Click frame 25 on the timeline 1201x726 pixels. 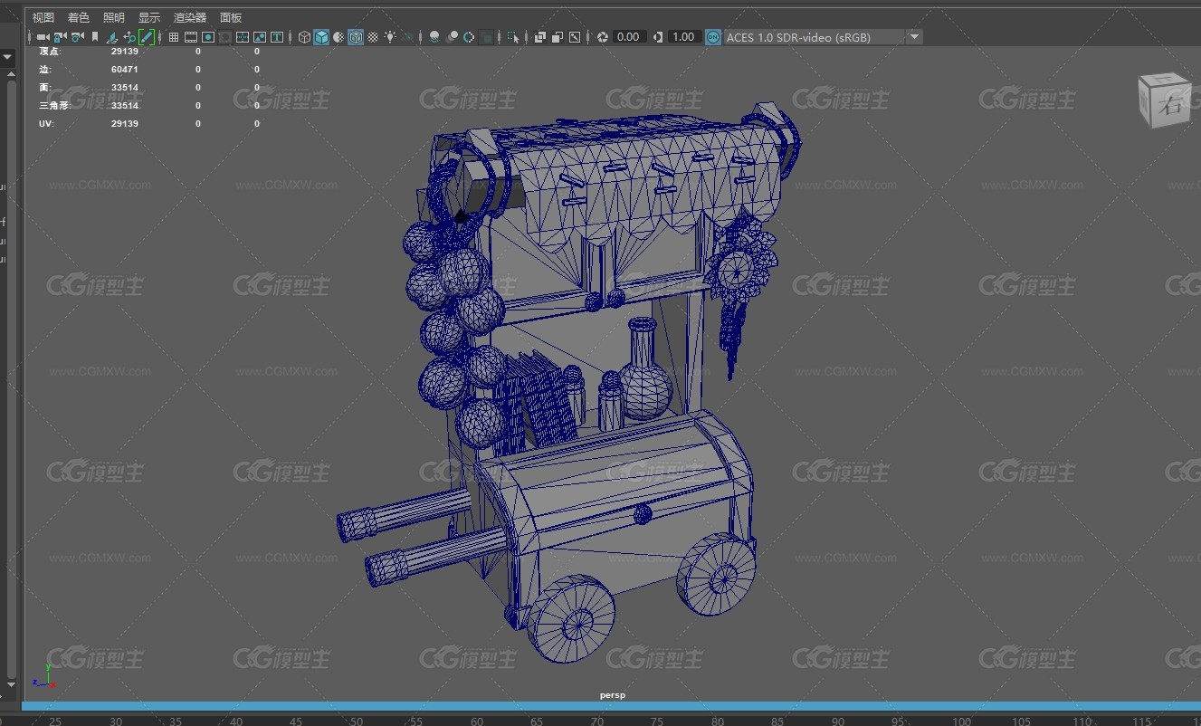pos(55,721)
